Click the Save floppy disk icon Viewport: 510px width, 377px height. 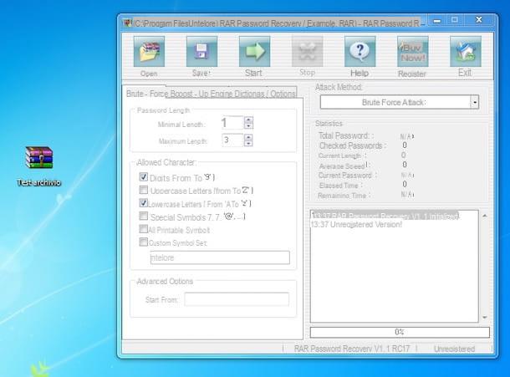tap(201, 51)
